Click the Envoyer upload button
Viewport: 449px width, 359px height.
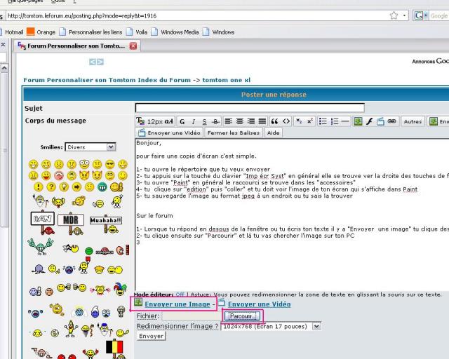click(152, 336)
